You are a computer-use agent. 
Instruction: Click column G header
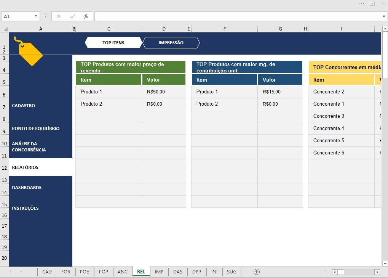[280, 29]
